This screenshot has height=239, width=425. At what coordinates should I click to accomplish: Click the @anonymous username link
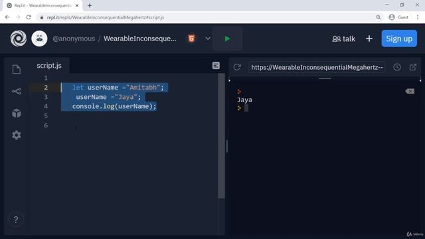tap(74, 39)
